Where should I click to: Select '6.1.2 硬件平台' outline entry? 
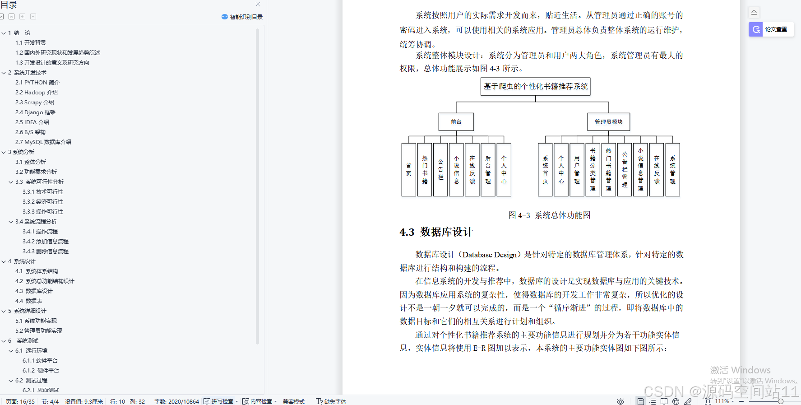click(41, 371)
